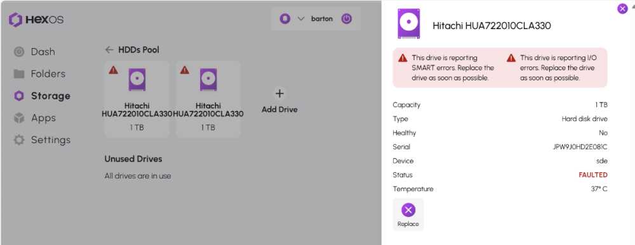635x245 pixels.
Task: Click the Hitachi HUA722010CLA330 panel title
Action: click(491, 26)
